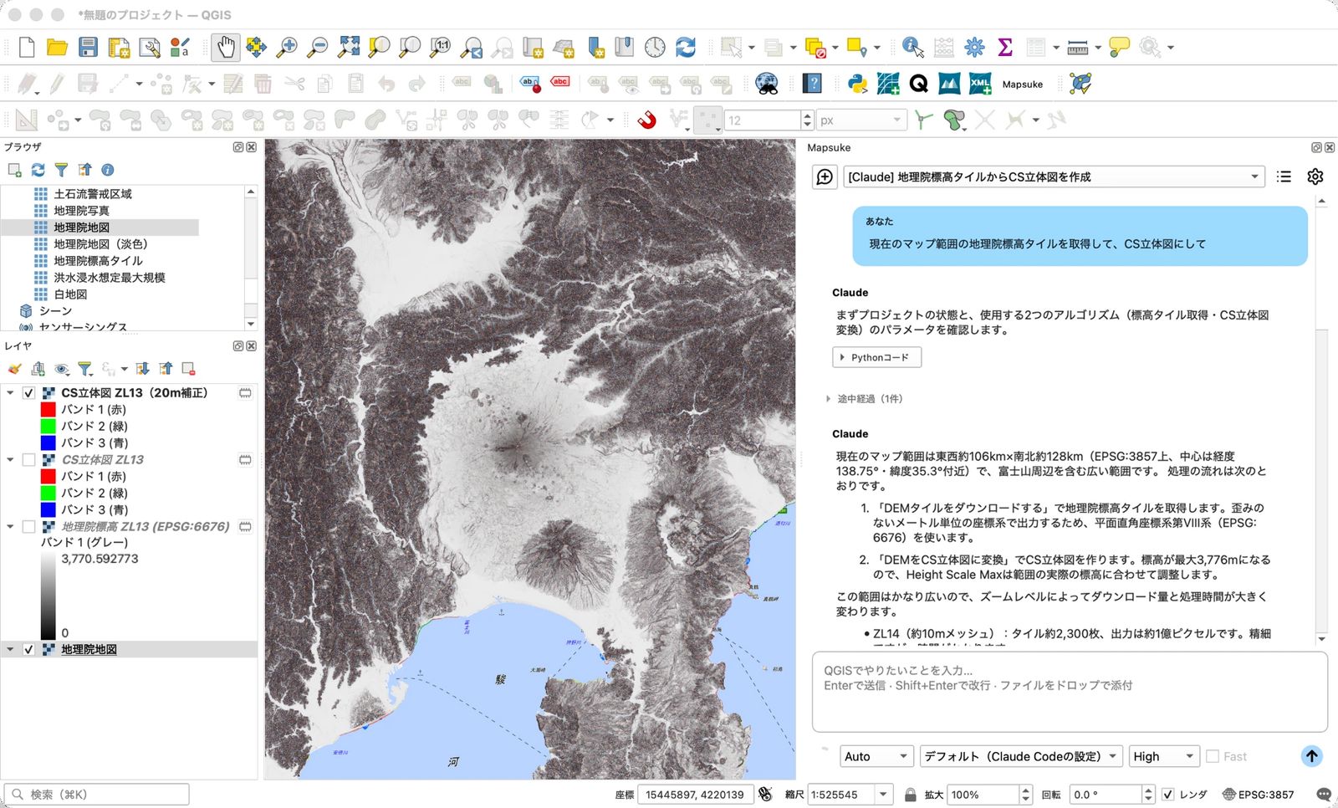Open the Mapsuke conversation list icon
Screen dimensions: 1338x808
[1284, 176]
